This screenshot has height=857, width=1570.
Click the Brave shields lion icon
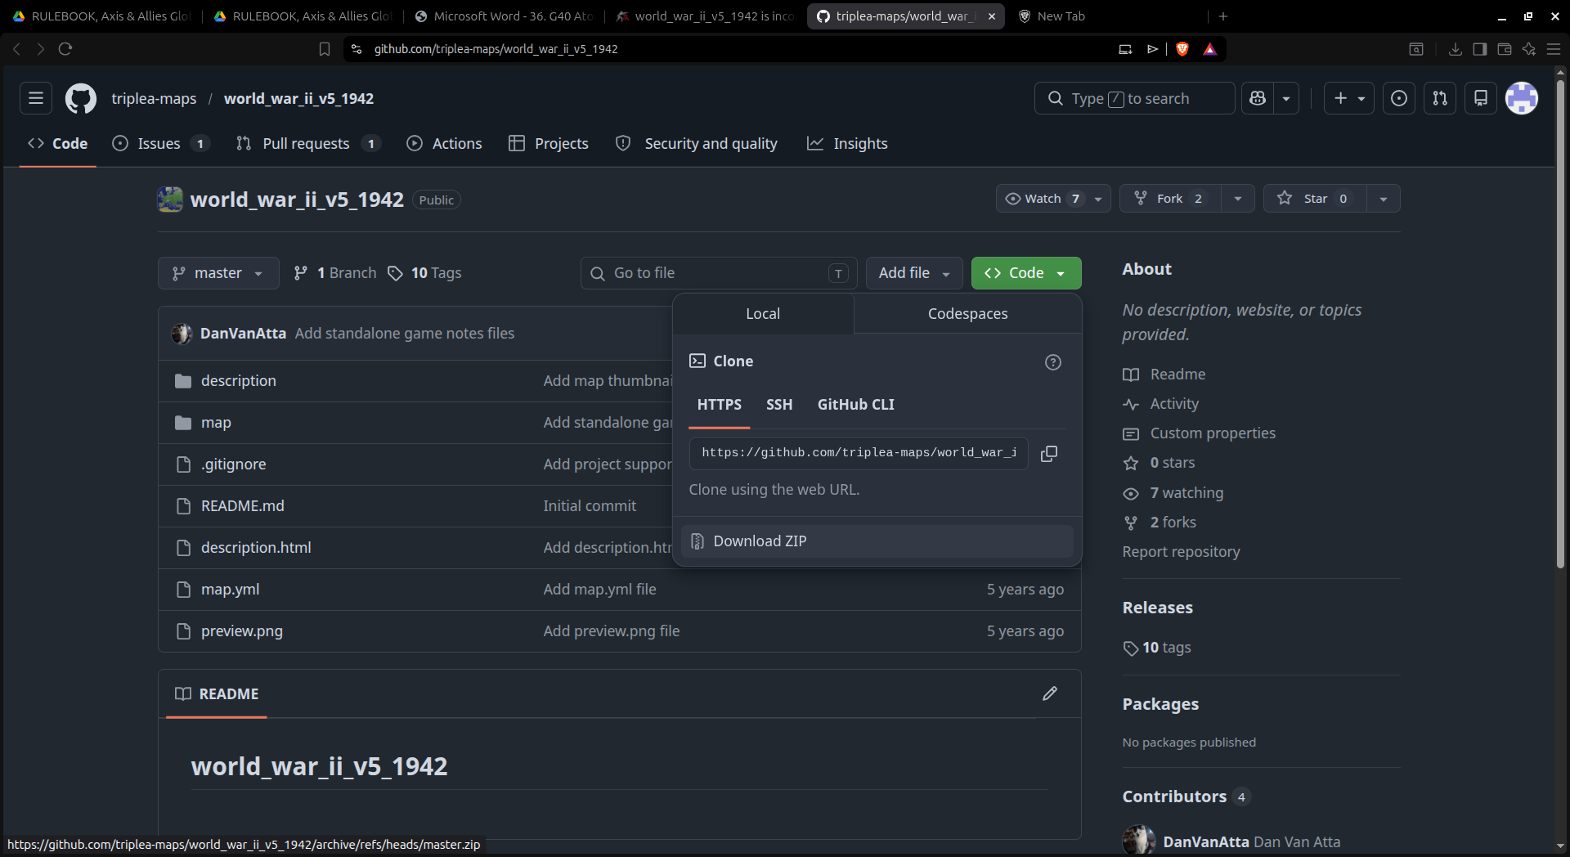(1182, 49)
